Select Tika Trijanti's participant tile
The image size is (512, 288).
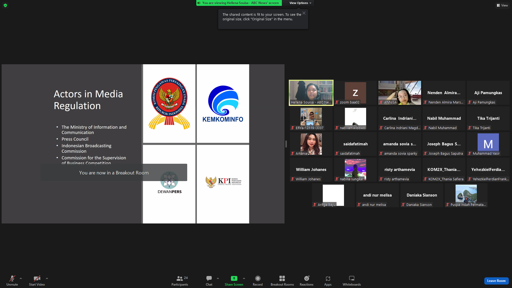coord(488,118)
